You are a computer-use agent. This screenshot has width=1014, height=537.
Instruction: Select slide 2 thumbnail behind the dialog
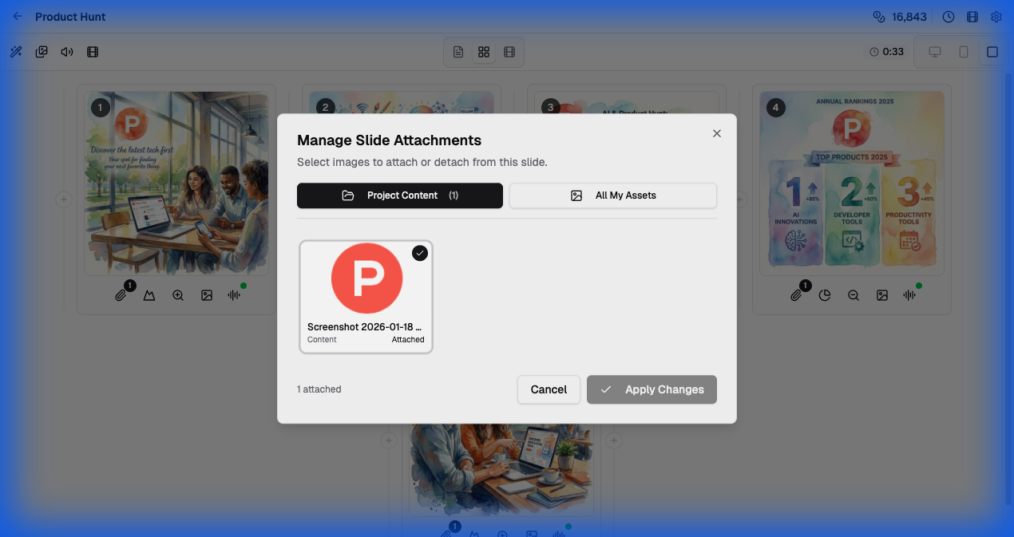(402, 102)
